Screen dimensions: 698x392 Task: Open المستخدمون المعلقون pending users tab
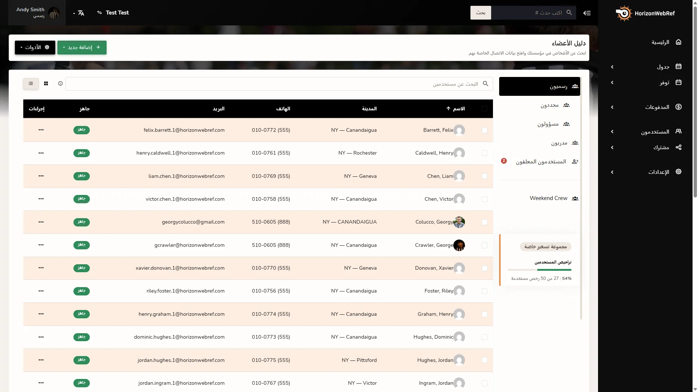click(x=539, y=162)
